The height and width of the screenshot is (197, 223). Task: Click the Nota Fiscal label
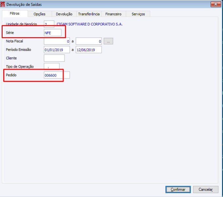[14, 41]
